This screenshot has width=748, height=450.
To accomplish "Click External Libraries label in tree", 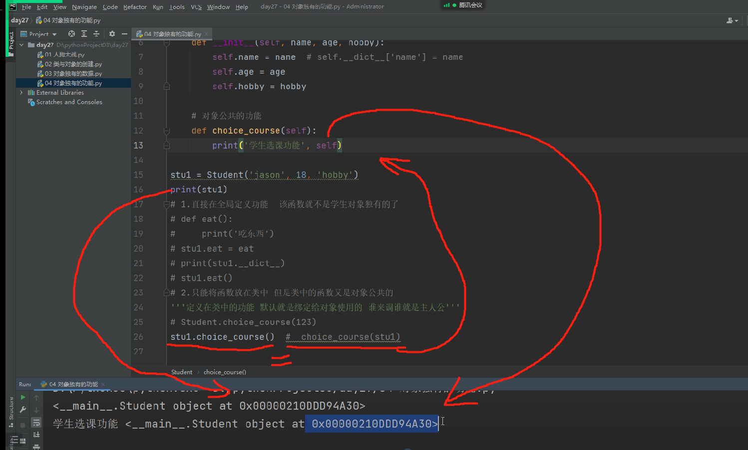I will (x=60, y=93).
